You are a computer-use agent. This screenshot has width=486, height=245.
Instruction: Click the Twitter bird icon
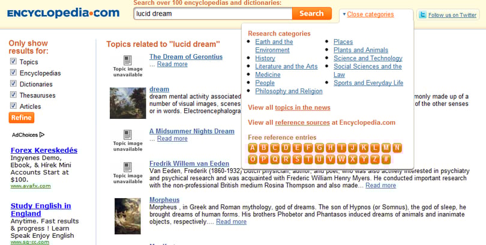pyautogui.click(x=422, y=14)
